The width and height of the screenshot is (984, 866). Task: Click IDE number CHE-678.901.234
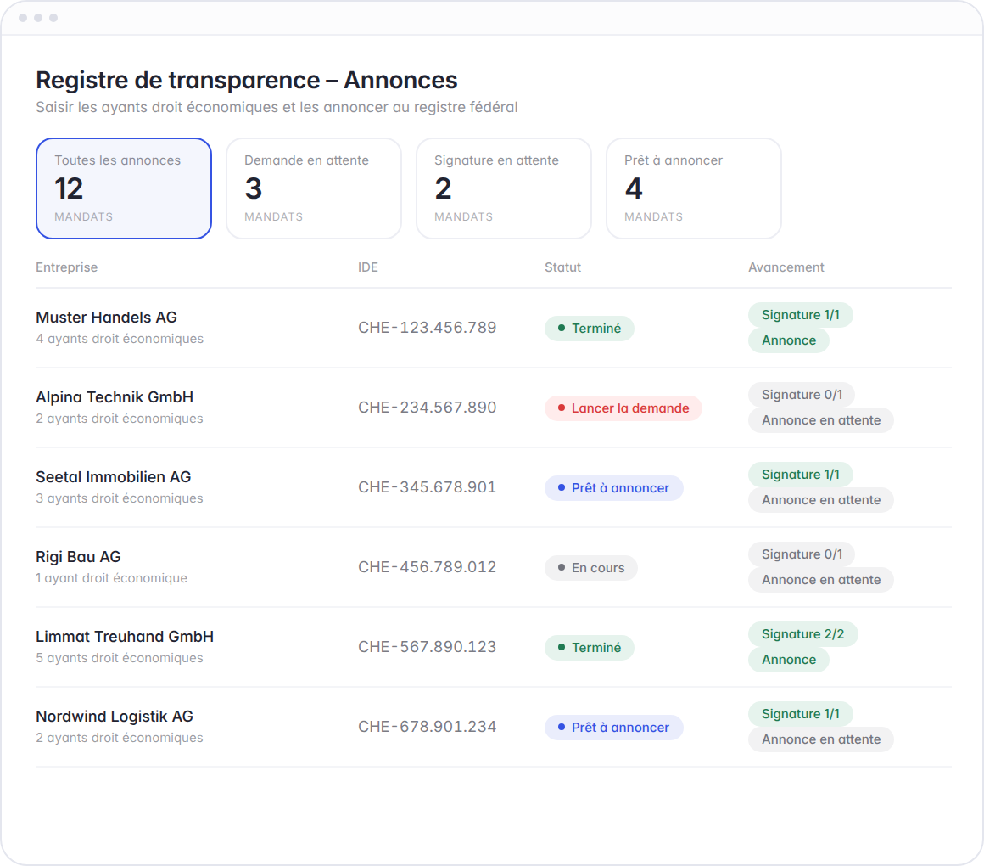[428, 727]
